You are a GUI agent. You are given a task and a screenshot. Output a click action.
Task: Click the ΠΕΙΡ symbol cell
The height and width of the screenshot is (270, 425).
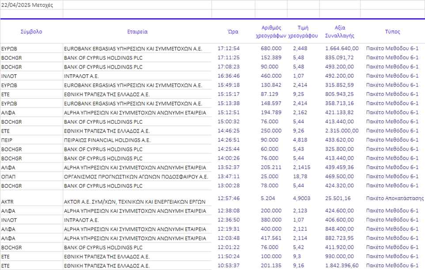(8, 140)
